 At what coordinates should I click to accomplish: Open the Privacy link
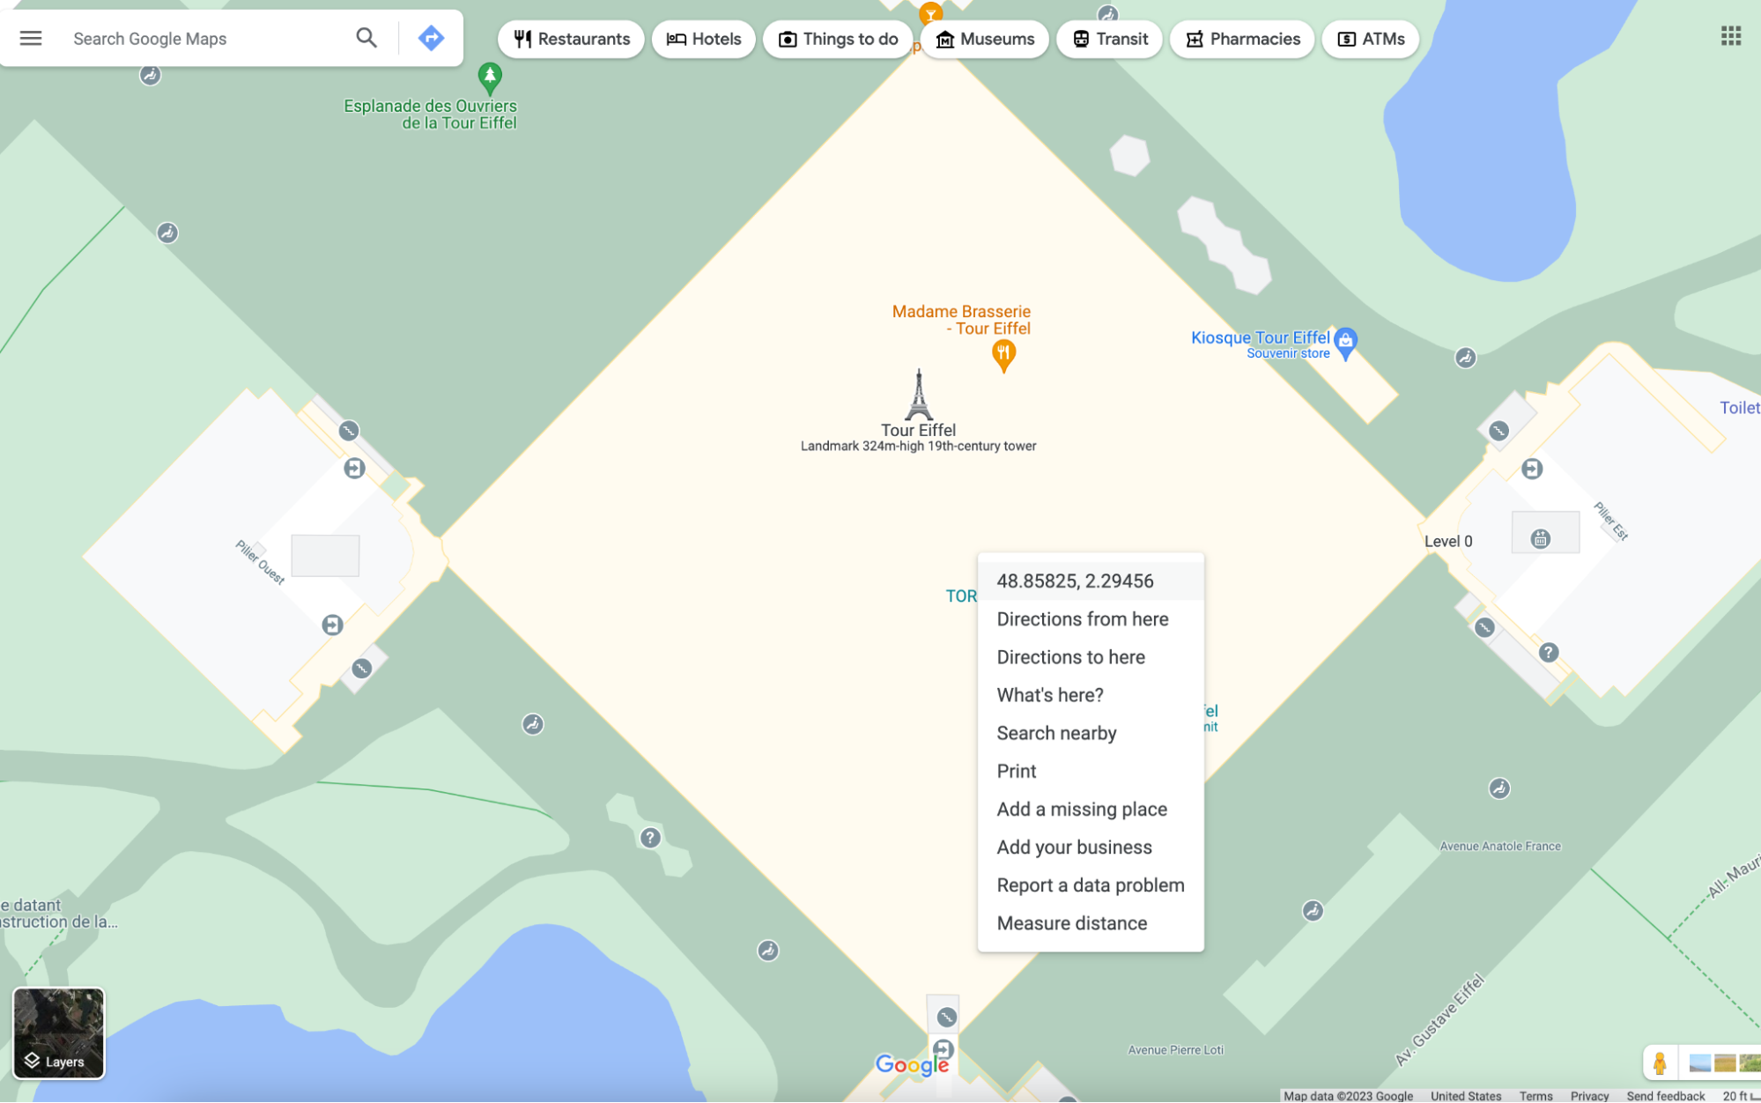(x=1589, y=1096)
